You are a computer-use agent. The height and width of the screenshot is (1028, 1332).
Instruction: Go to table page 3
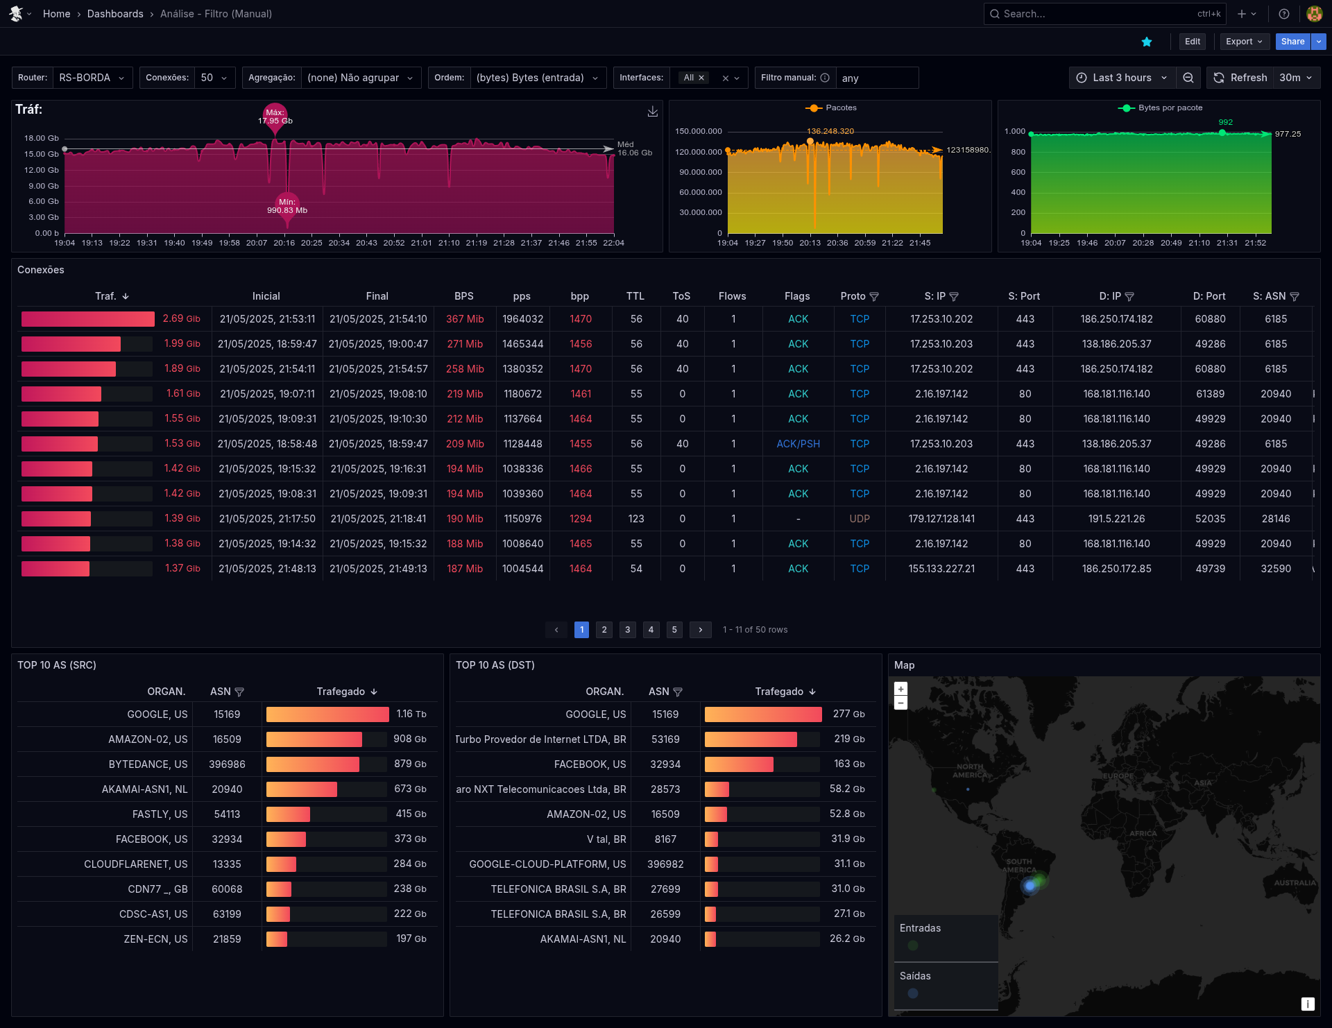tap(628, 630)
